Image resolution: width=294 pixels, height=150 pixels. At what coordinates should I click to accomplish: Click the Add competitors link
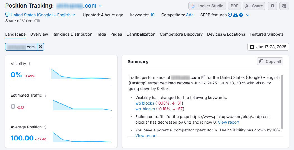(190, 15)
